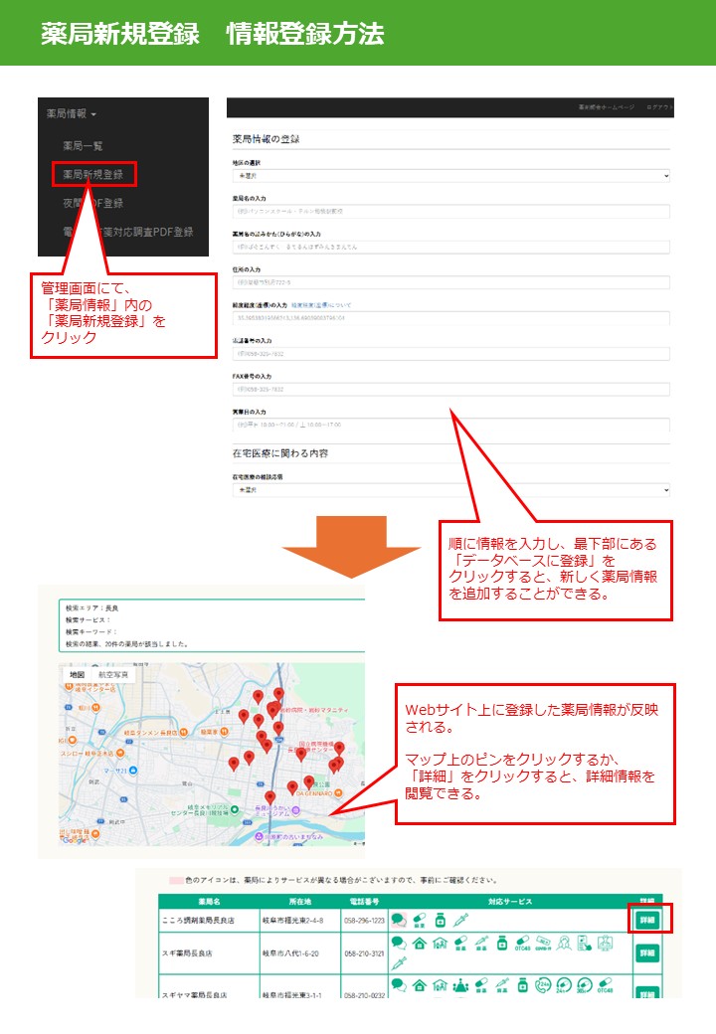The image size is (716, 1034).
Task: Click 詳細 button for こころ調剤薬局長良店
Action: click(x=647, y=921)
